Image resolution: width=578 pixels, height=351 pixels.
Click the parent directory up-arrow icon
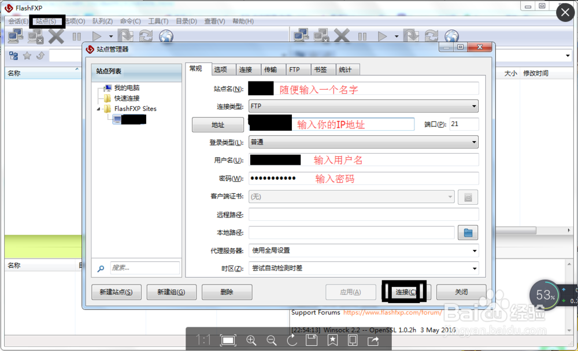(40, 56)
